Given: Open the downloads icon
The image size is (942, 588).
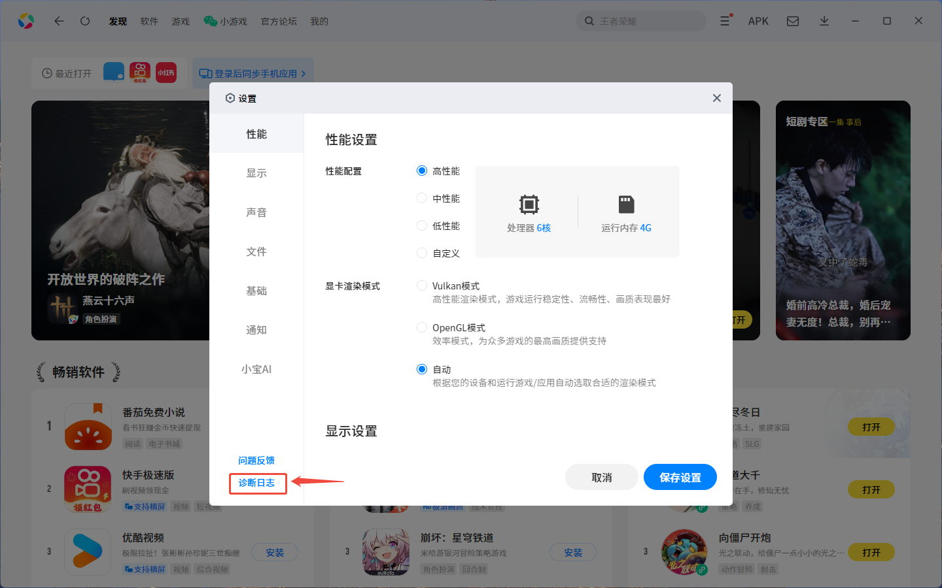Looking at the screenshot, I should pos(824,21).
